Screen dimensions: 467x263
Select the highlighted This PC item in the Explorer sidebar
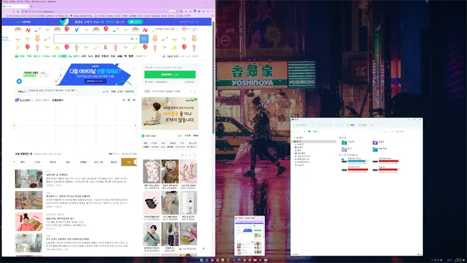[314, 142]
